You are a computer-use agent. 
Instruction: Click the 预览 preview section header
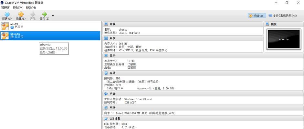pos(284,24)
